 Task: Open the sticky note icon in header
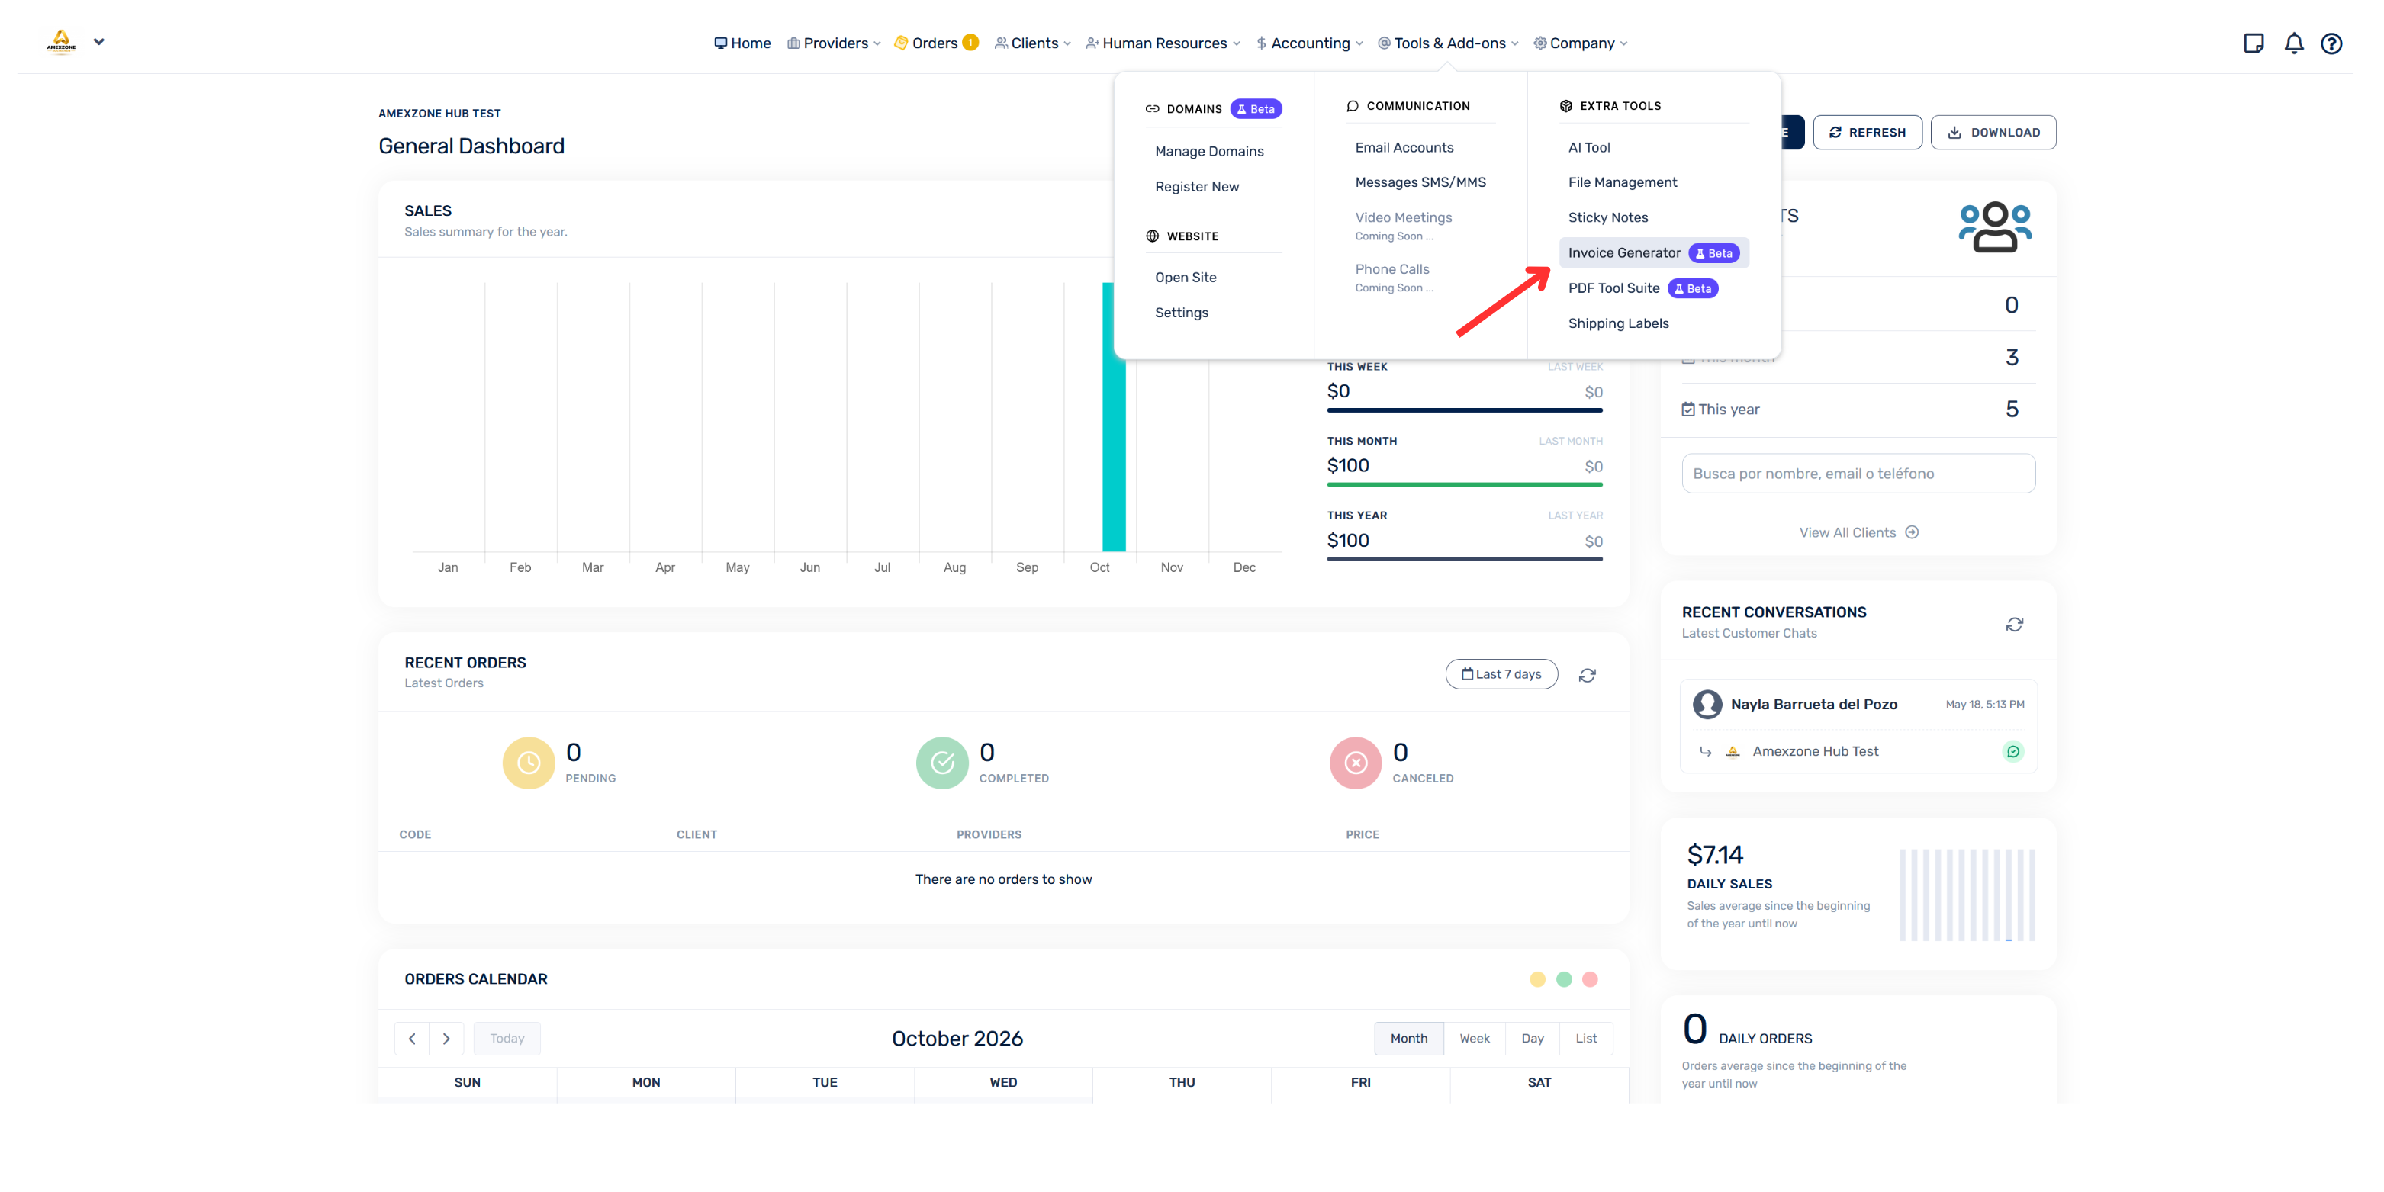pyautogui.click(x=2254, y=43)
